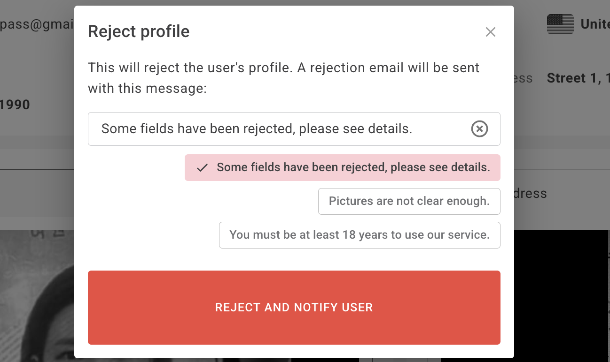610x362 pixels.
Task: Select 'Pictures are not clear enough.' preset
Action: coord(409,201)
